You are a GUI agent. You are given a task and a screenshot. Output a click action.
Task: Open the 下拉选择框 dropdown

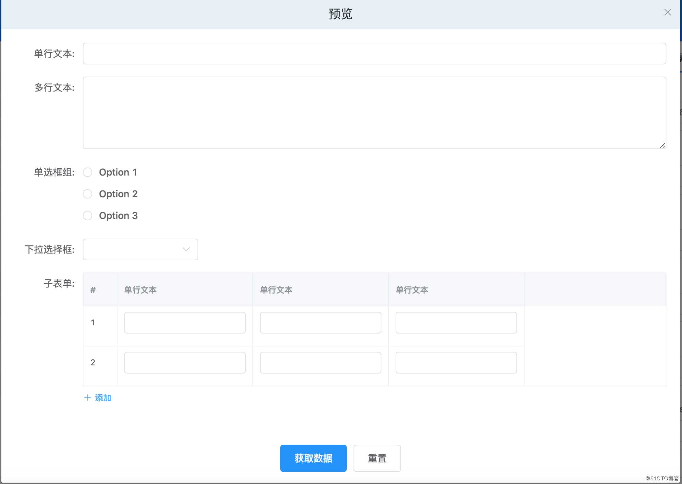[140, 249]
